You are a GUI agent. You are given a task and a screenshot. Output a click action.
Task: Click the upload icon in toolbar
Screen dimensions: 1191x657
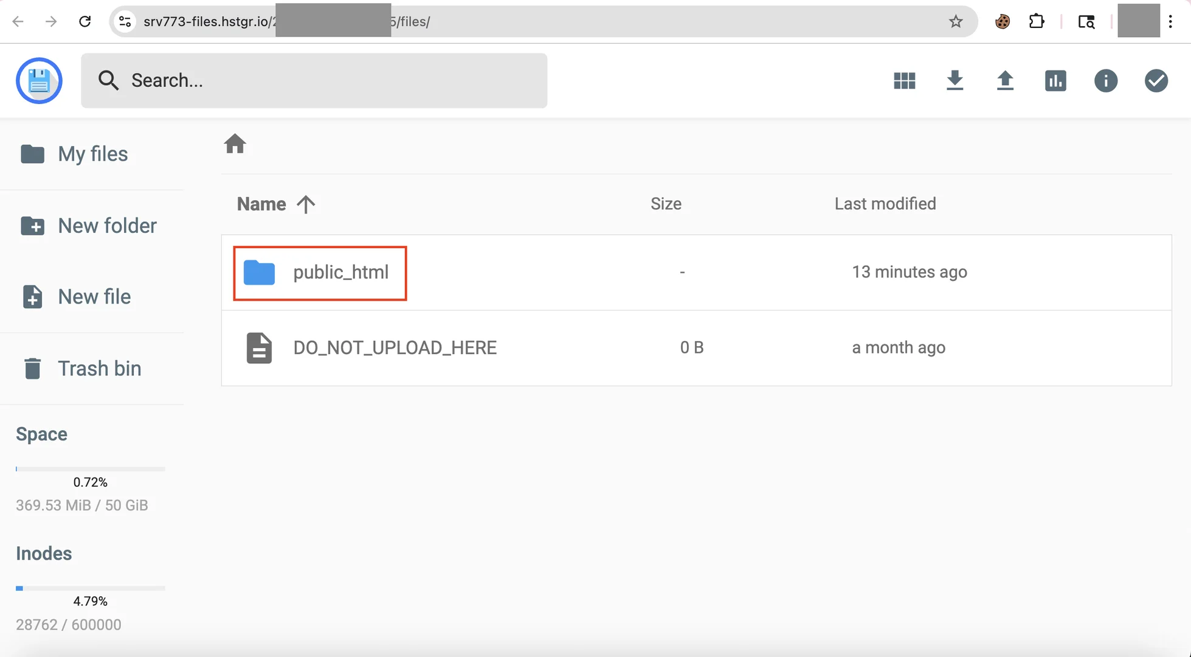pos(1005,80)
